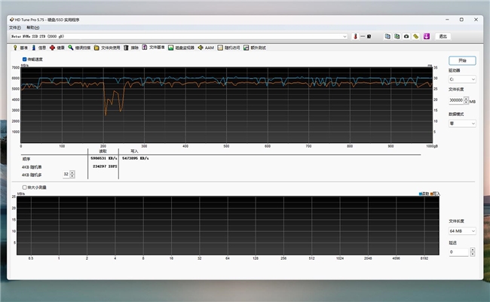
Task: Click the 300000 MB file length field
Action: click(x=456, y=100)
